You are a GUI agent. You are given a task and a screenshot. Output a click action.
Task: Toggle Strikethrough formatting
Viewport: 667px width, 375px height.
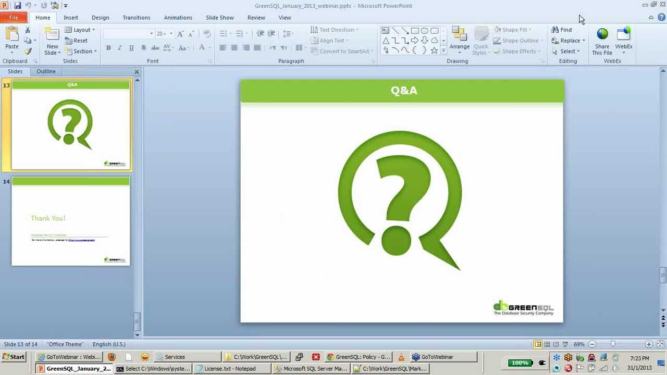[x=155, y=48]
